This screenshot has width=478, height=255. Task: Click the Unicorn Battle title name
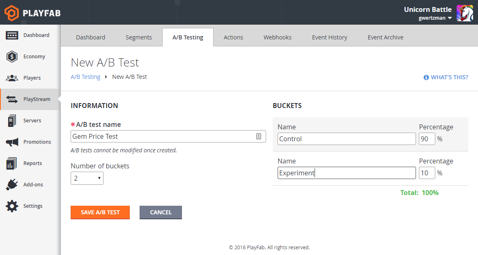tap(428, 9)
